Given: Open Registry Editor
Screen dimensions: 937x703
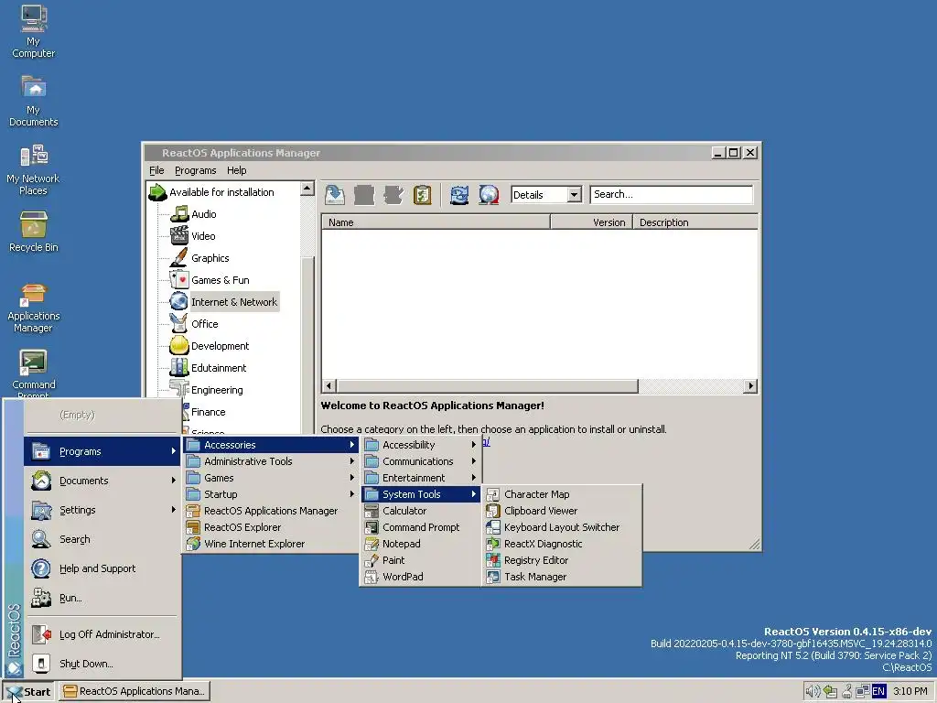Looking at the screenshot, I should [x=562, y=560].
